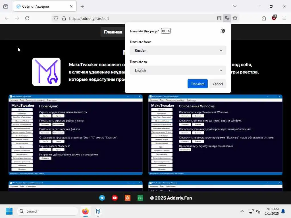Go back to previous page

[7, 18]
